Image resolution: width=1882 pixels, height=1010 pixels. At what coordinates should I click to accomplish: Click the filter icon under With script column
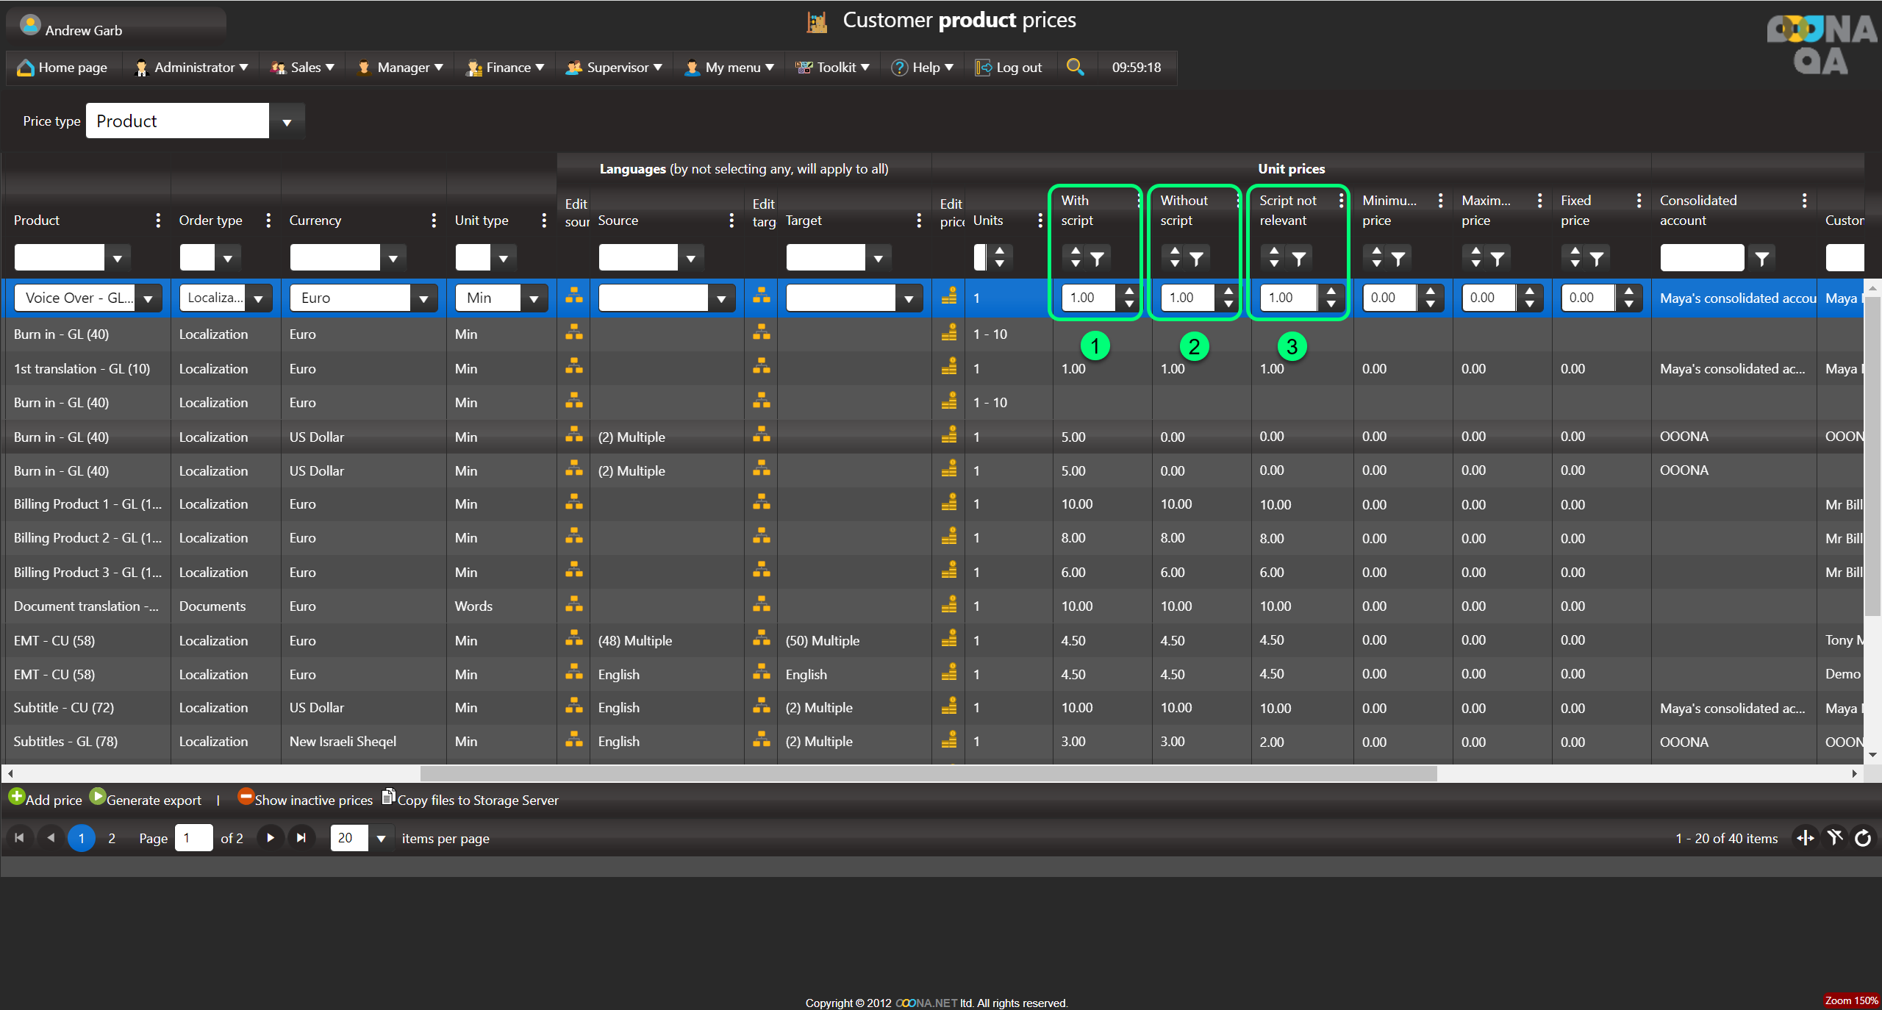click(1097, 259)
